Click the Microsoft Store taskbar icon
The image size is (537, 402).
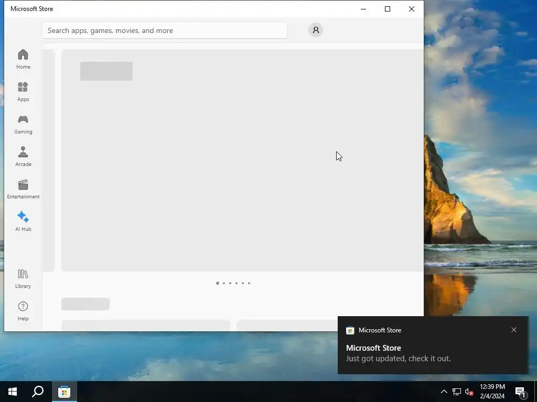[x=64, y=392]
